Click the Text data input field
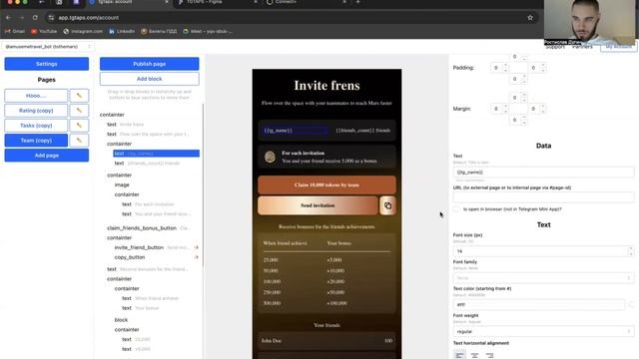The height and width of the screenshot is (359, 639). [x=543, y=173]
